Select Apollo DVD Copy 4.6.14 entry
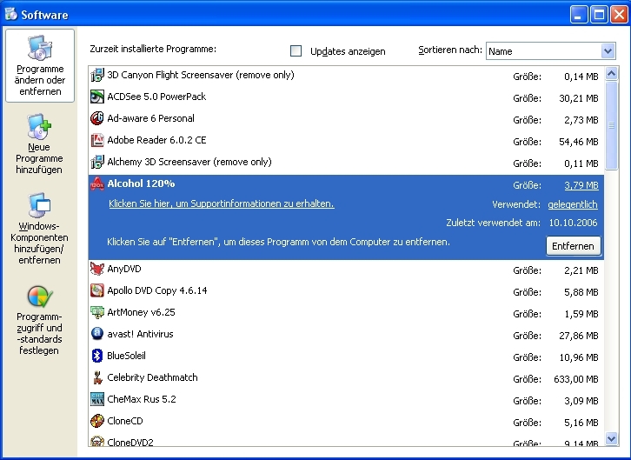 tap(346, 291)
